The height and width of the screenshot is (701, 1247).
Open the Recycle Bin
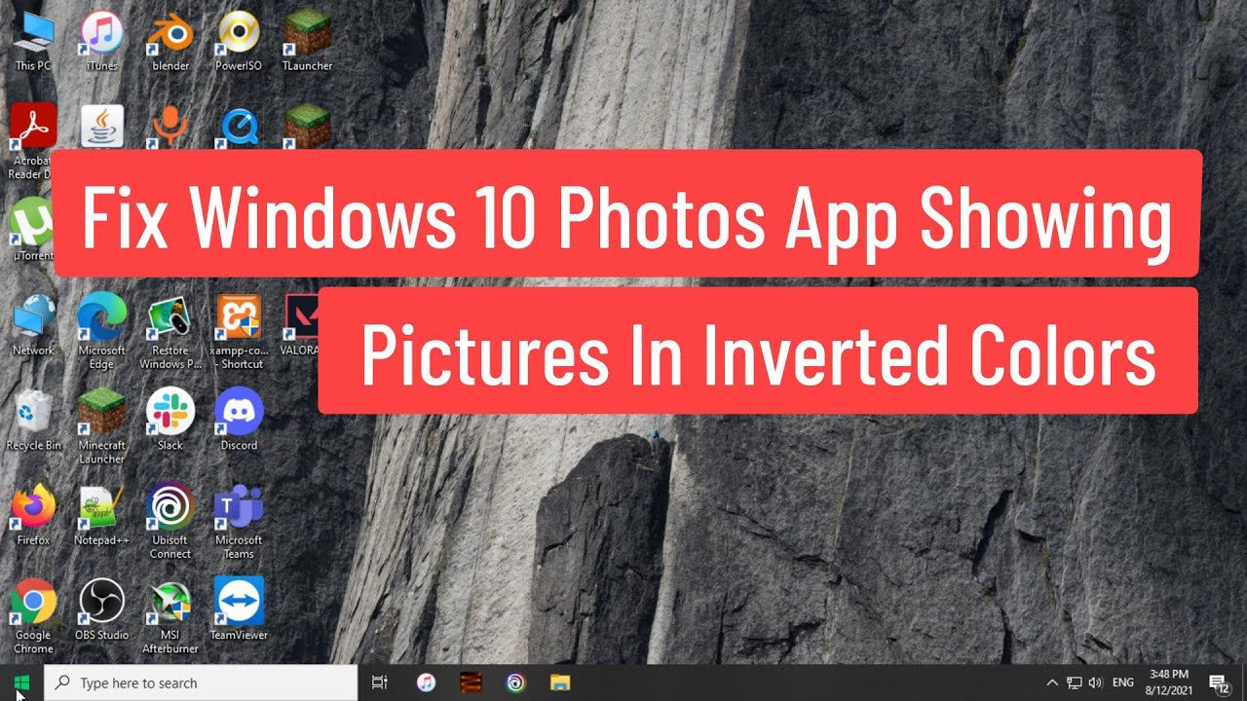click(x=33, y=420)
